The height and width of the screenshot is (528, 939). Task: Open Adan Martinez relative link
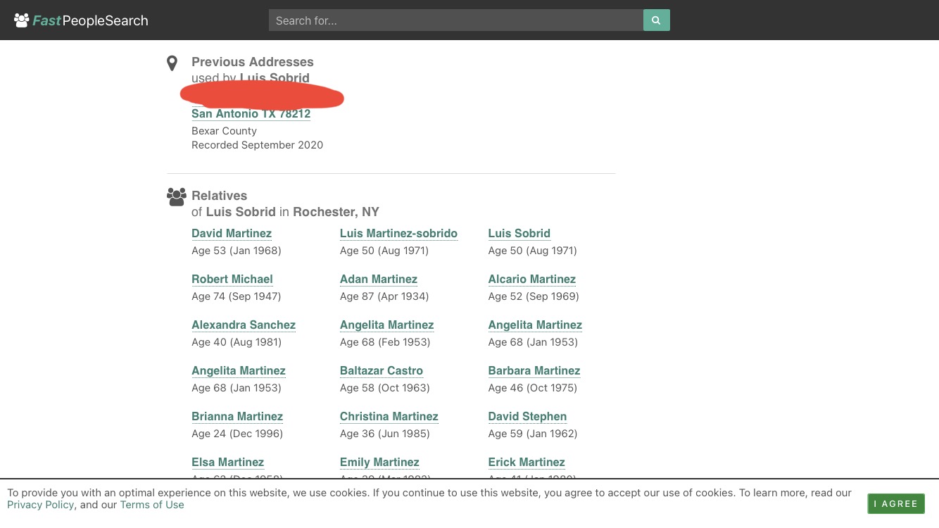[379, 279]
